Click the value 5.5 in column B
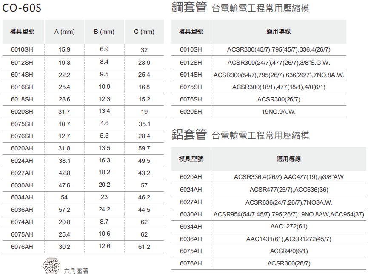Image resolution: width=371 pixels, height=274 pixels. pyautogui.click(x=104, y=136)
